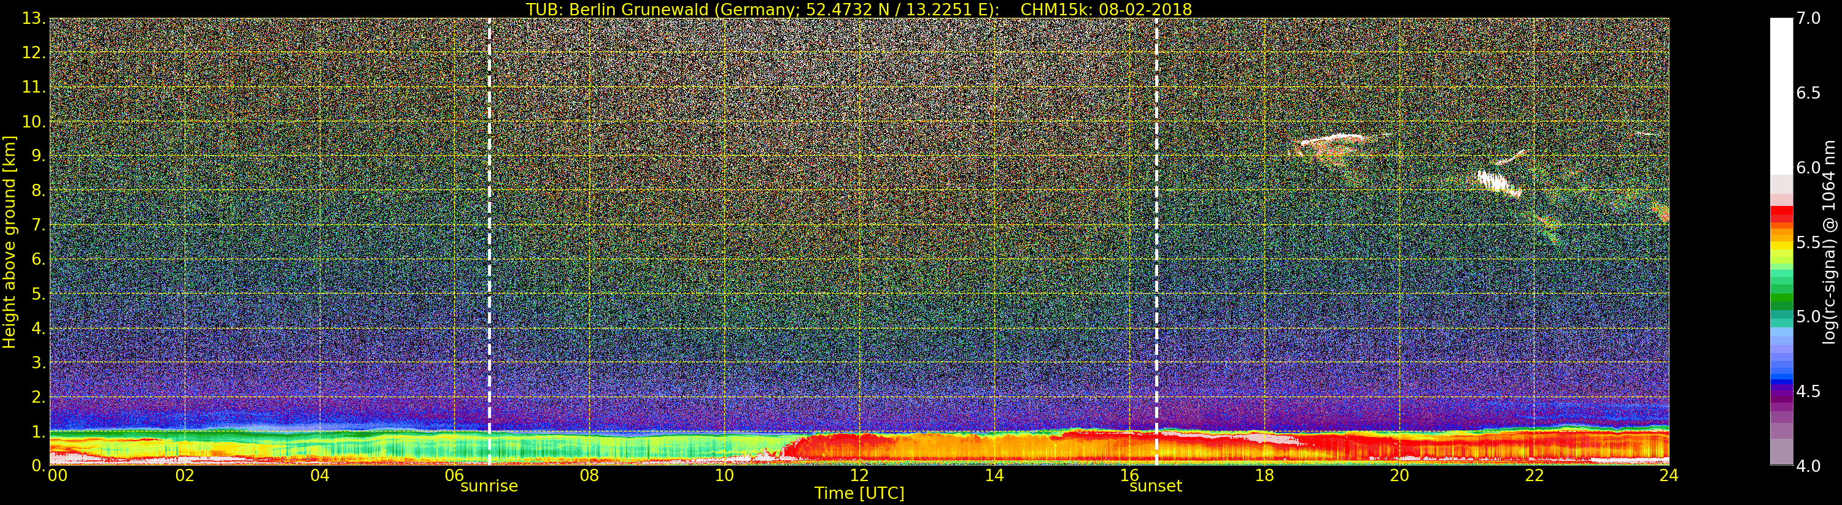Click the sunrise label below the time axis
Screen dimensions: 1842x505
489,487
